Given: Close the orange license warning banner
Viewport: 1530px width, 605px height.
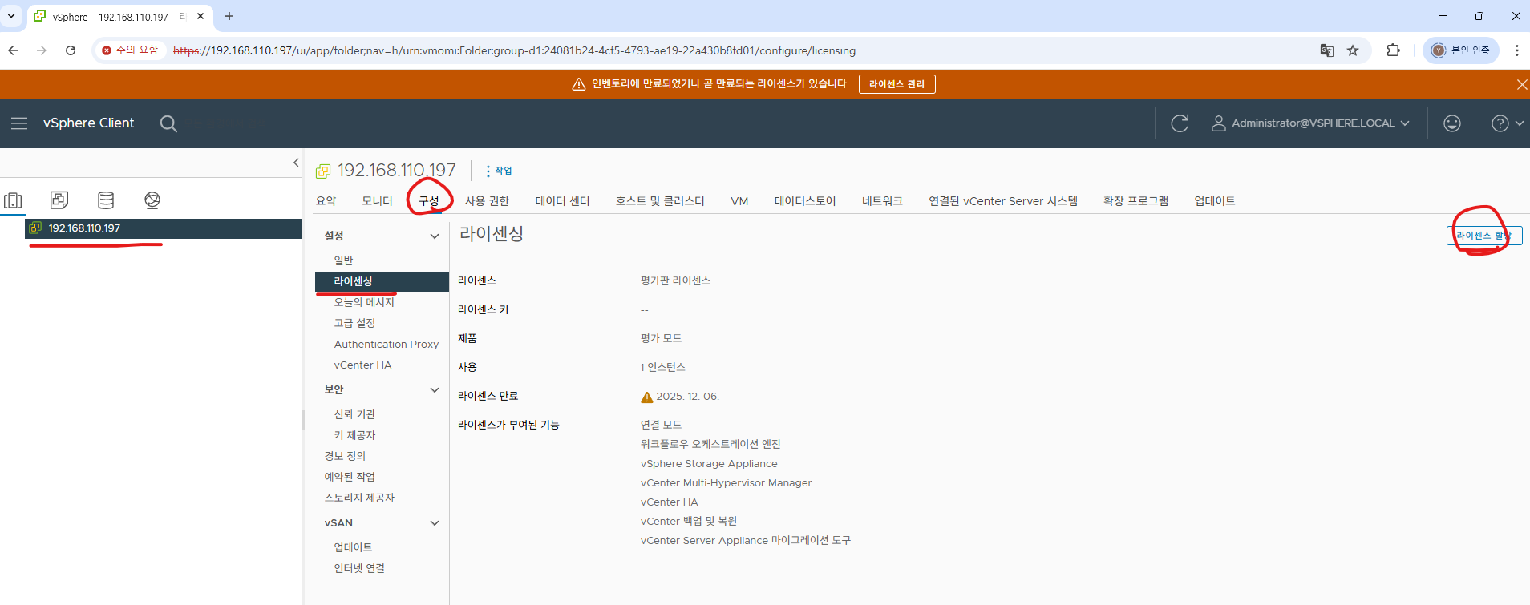Looking at the screenshot, I should (x=1522, y=84).
